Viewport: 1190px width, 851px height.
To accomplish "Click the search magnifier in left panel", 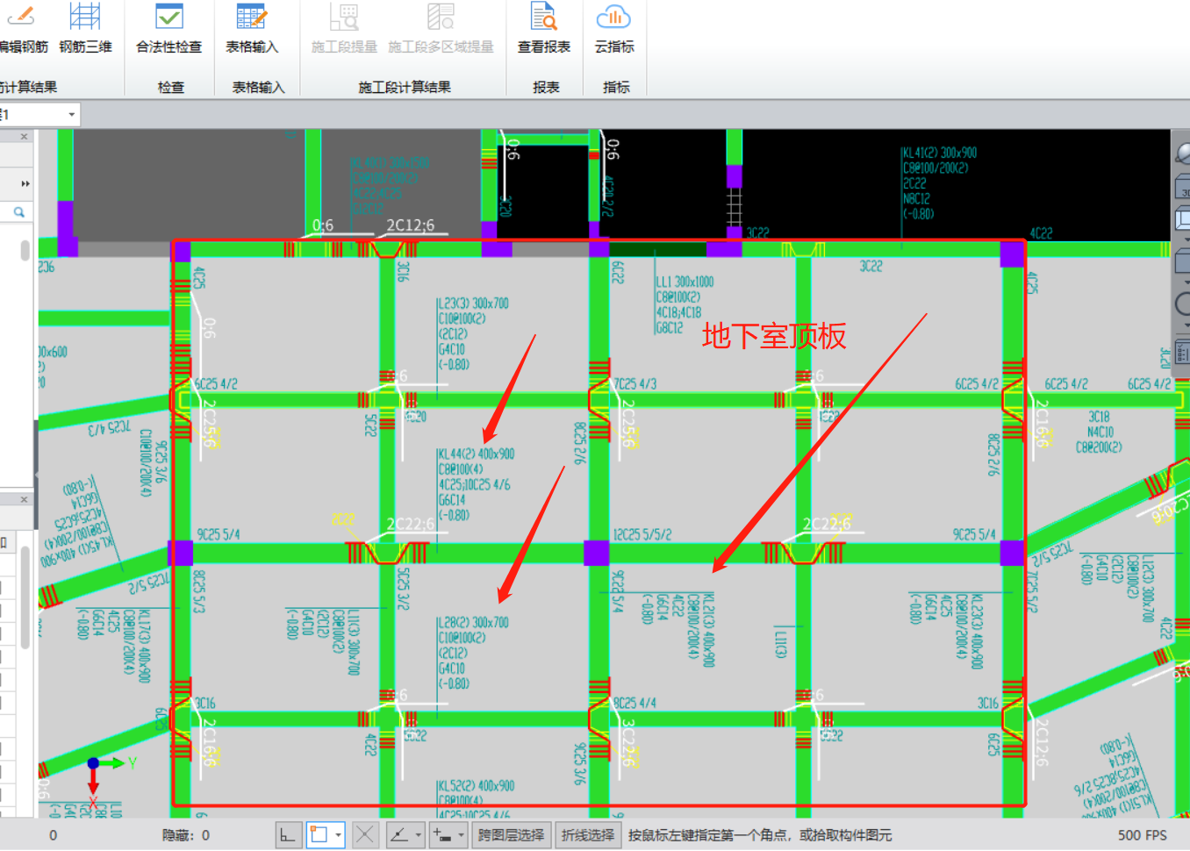I will point(18,211).
